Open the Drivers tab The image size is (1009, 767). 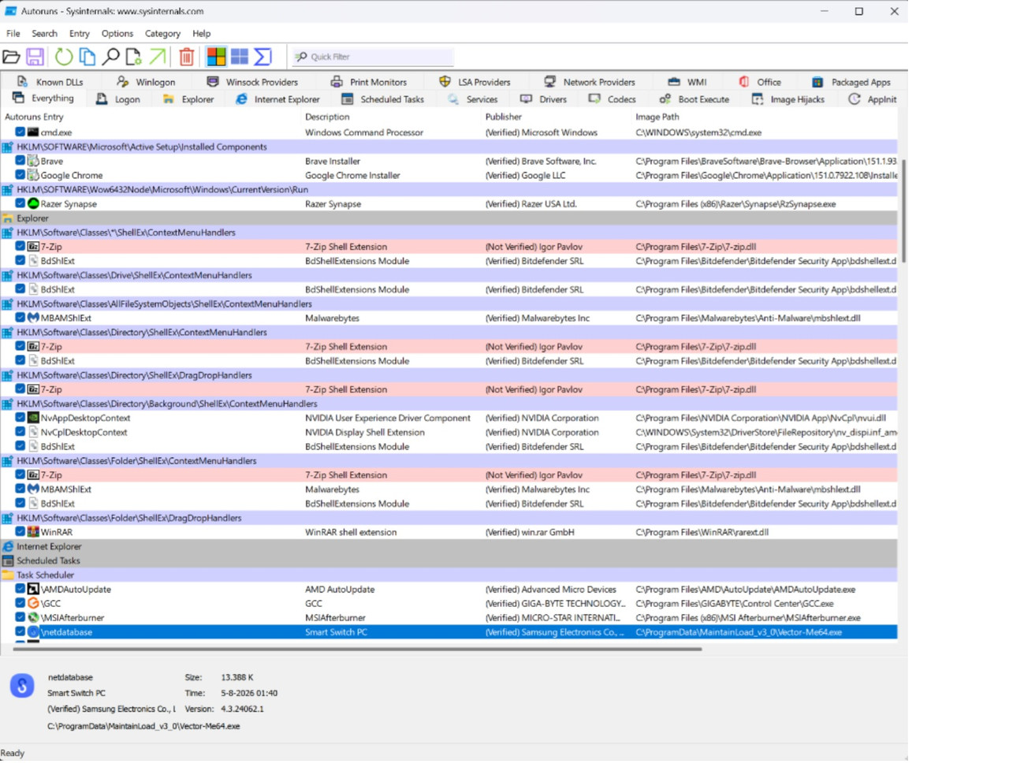click(x=544, y=99)
